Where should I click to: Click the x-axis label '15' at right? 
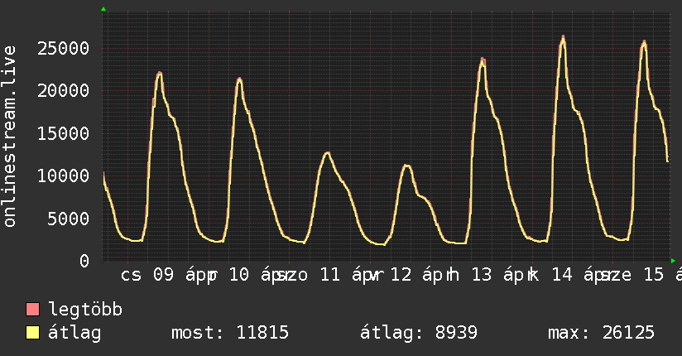(x=654, y=275)
